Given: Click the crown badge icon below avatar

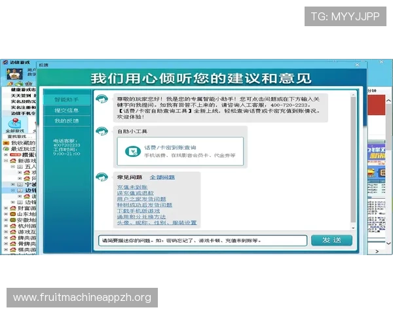Looking at the screenshot, I should [29, 83].
